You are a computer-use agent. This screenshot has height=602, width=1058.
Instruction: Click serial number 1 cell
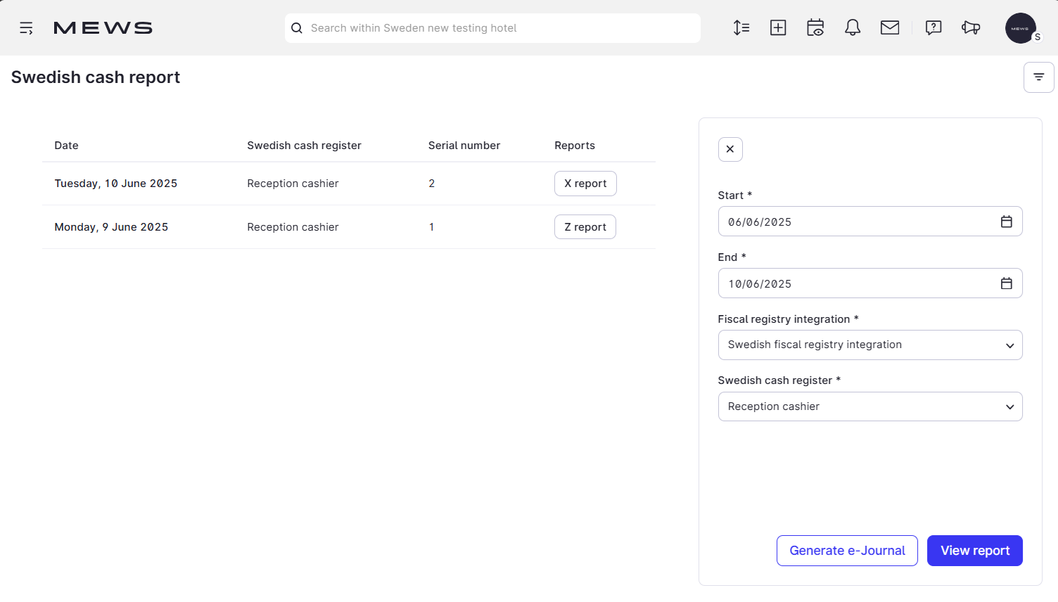tap(432, 227)
